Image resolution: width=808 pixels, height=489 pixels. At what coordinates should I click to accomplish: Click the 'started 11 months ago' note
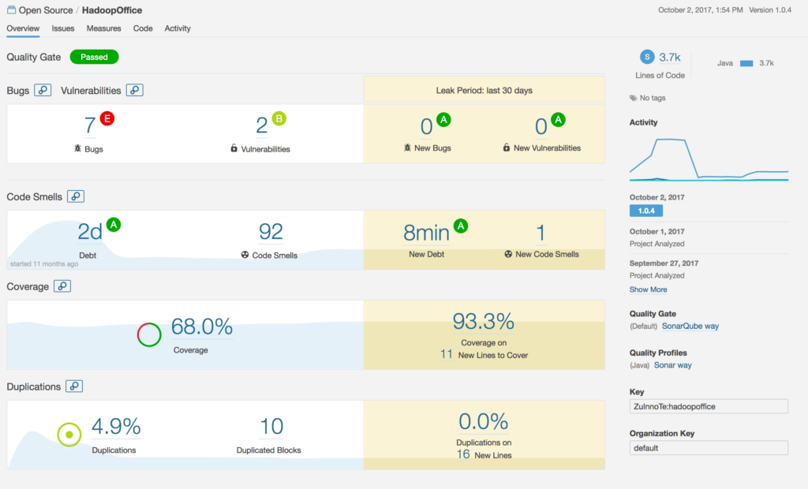[x=44, y=263]
